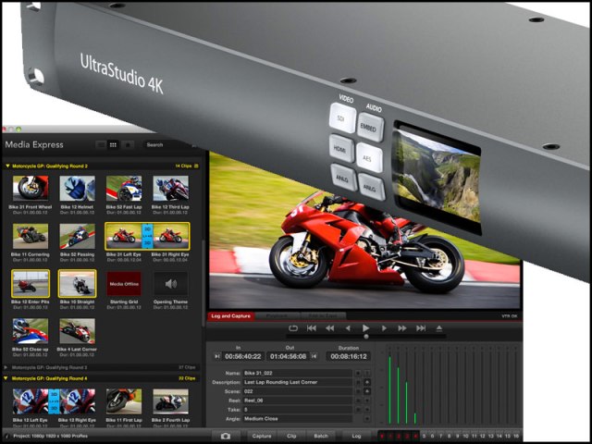Click the Log button

pos(356,436)
